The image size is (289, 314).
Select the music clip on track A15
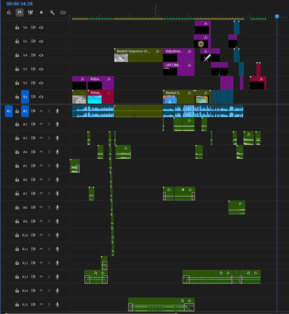click(161, 305)
